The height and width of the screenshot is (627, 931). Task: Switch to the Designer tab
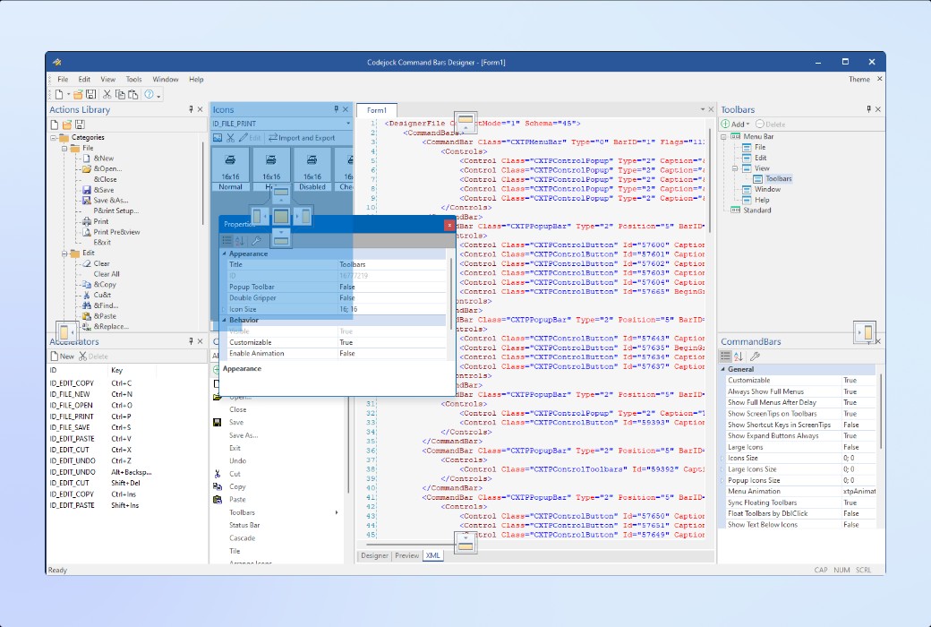374,555
